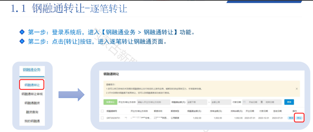Pick the 开始日期 date field
This screenshot has height=132, width=313.
click(x=253, y=102)
